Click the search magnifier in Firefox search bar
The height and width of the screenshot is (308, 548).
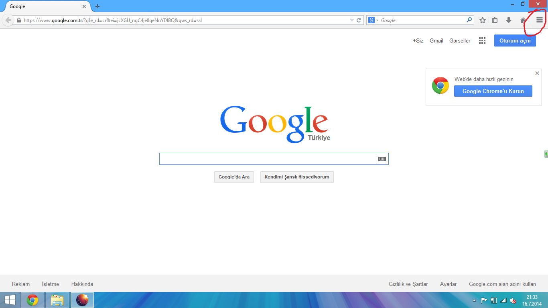coord(469,20)
